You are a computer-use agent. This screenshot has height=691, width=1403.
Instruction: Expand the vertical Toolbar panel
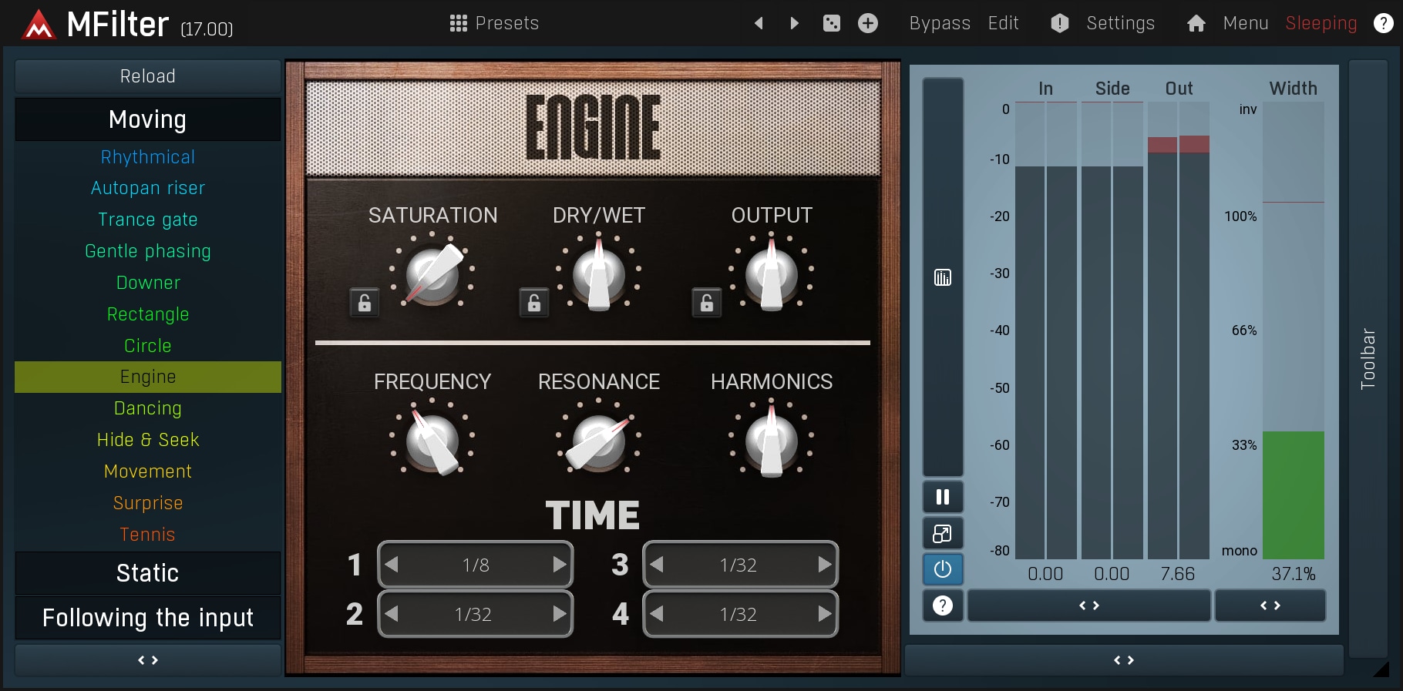(1368, 358)
